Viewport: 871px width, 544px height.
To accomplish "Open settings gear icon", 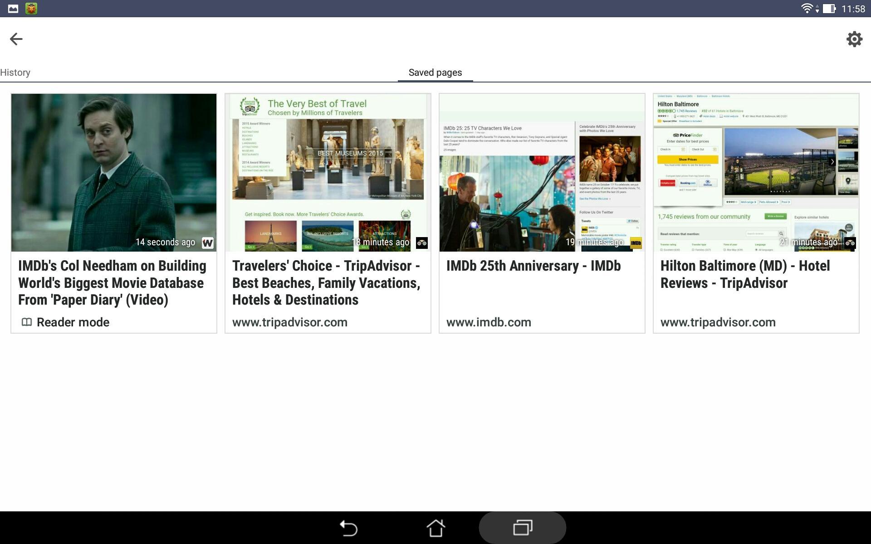I will pyautogui.click(x=854, y=39).
